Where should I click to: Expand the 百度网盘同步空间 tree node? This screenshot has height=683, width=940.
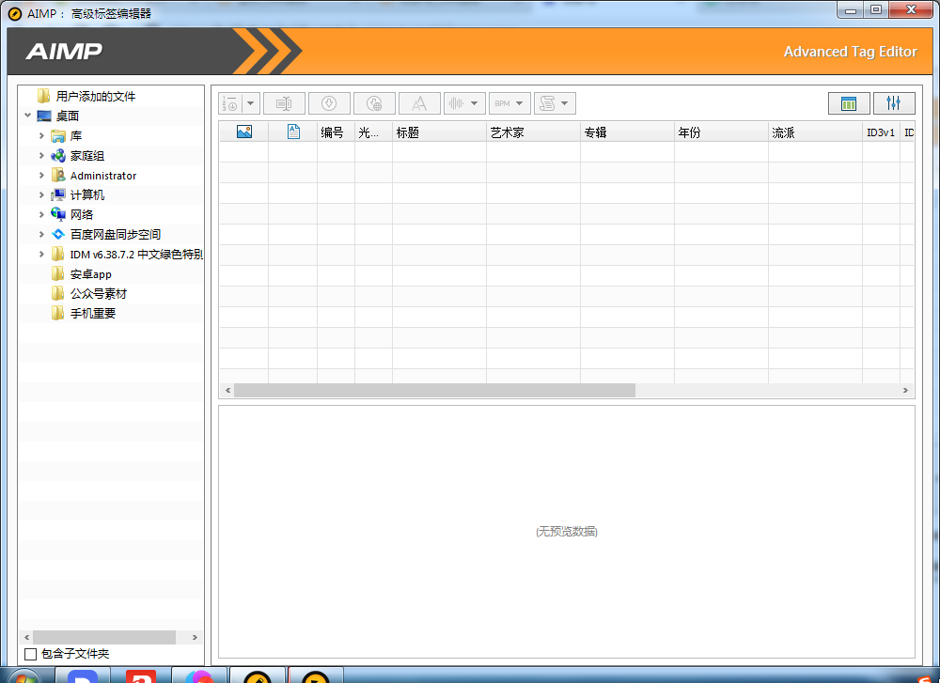pyautogui.click(x=41, y=234)
